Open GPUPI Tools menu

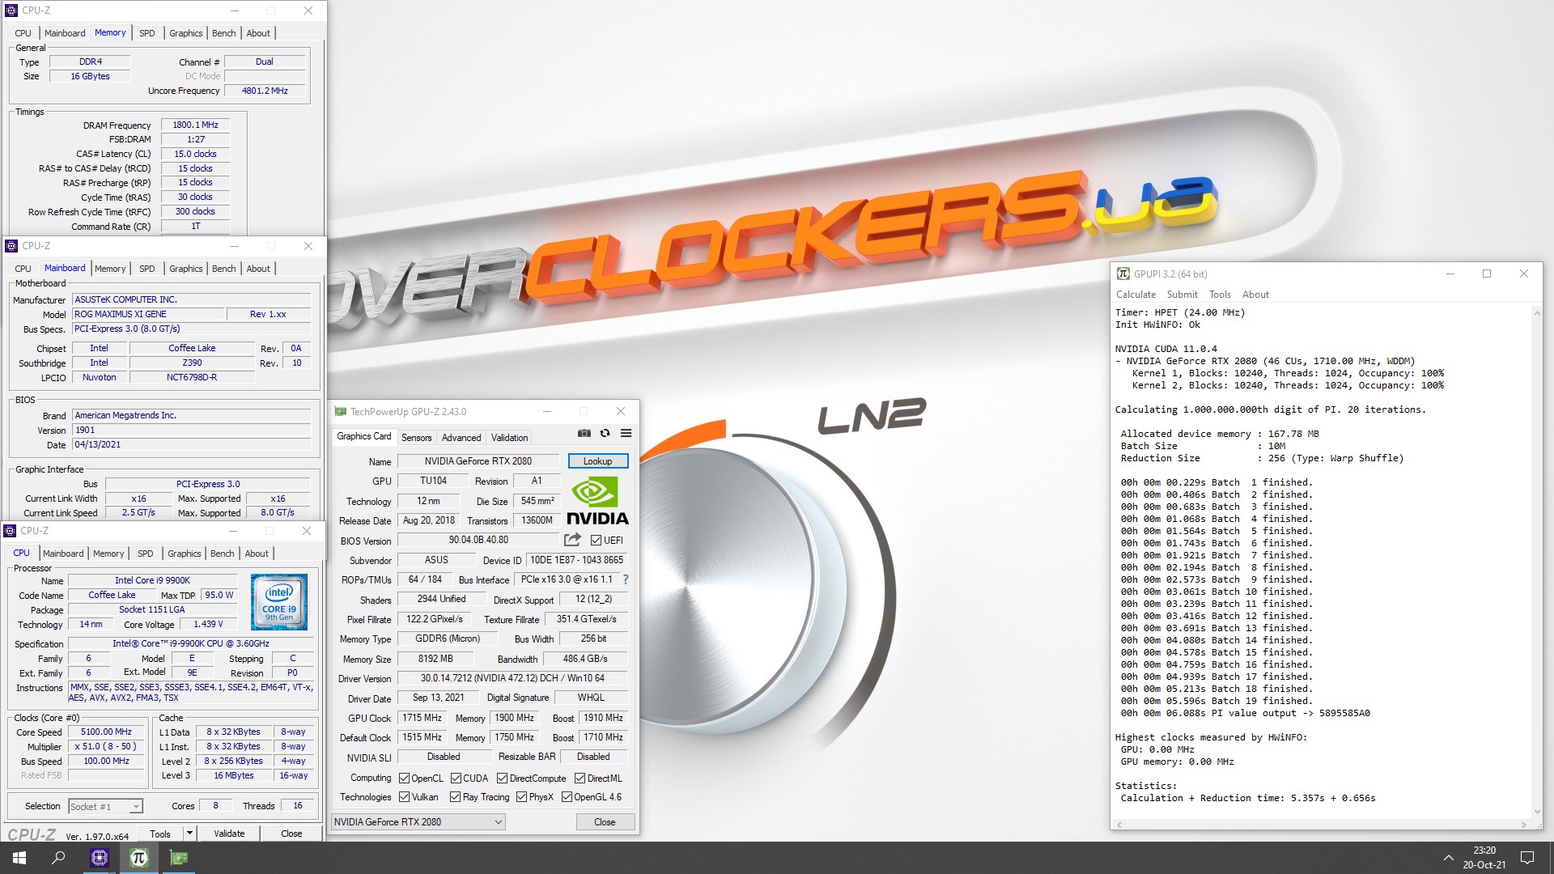tap(1220, 295)
